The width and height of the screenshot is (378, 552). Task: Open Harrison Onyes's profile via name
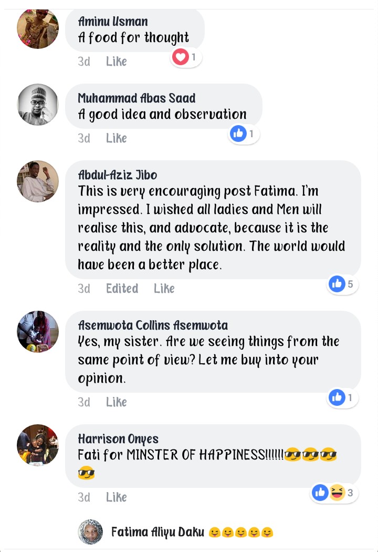click(118, 438)
